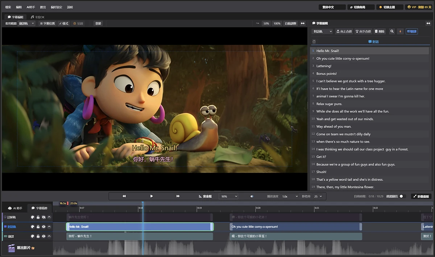Open the frame rate 25 dropdown
Viewport: 435px width, 257px height.
[x=317, y=196]
